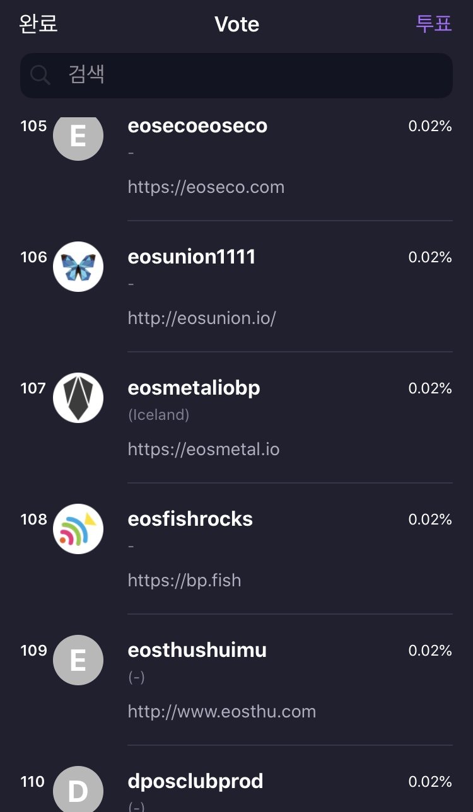Click the magnifier search icon

[x=40, y=76]
